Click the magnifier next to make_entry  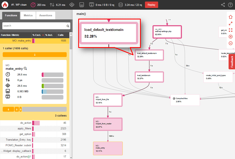[x=25, y=68]
